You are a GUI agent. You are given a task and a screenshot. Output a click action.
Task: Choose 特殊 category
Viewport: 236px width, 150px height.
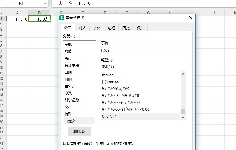(x=79, y=114)
